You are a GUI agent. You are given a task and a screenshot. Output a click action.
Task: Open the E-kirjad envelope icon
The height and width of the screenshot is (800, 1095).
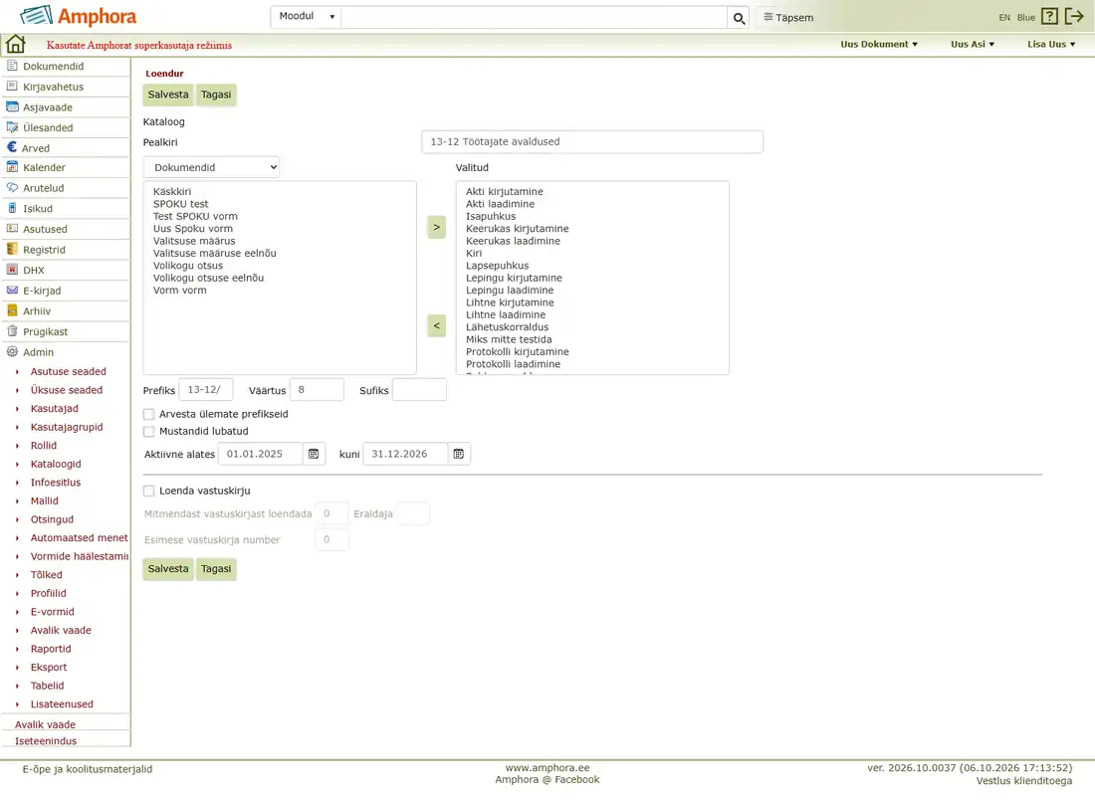click(x=12, y=291)
